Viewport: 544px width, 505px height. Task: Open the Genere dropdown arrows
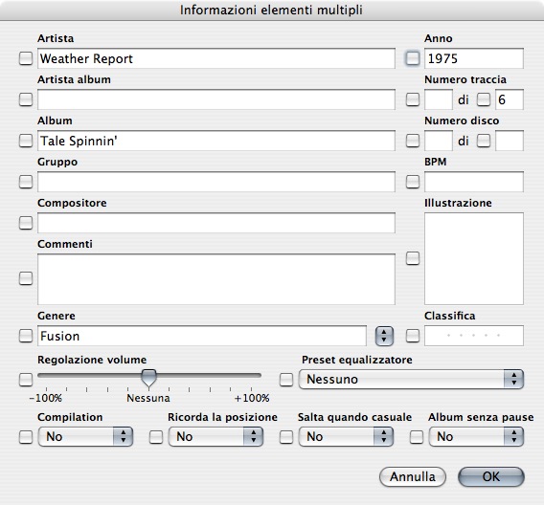[384, 336]
